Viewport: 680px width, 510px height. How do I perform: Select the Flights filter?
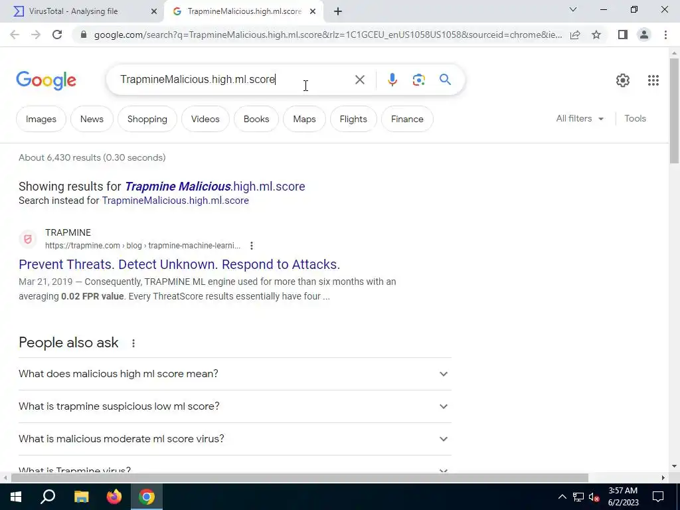point(353,119)
